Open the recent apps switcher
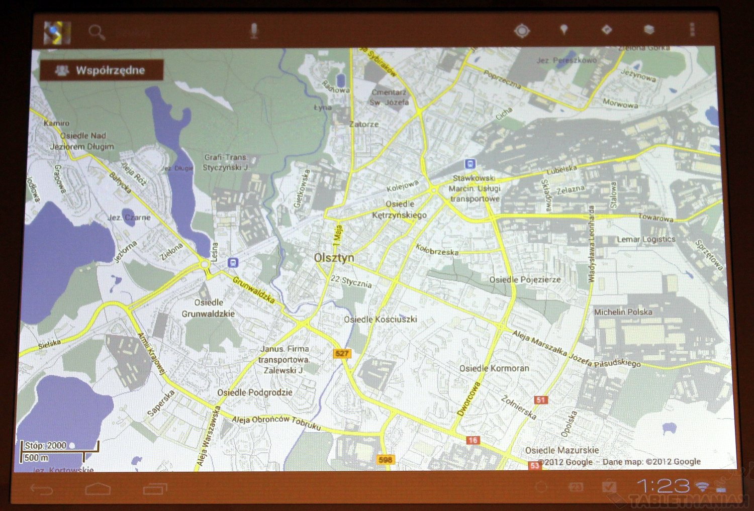The height and width of the screenshot is (511, 754). (155, 488)
